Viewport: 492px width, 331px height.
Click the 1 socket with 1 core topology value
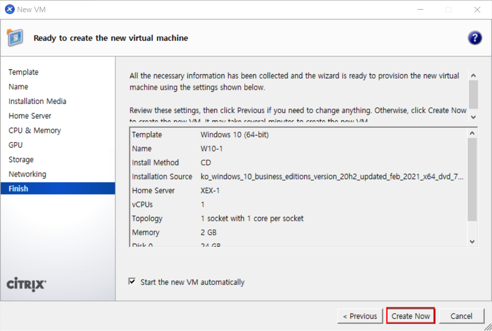click(252, 218)
